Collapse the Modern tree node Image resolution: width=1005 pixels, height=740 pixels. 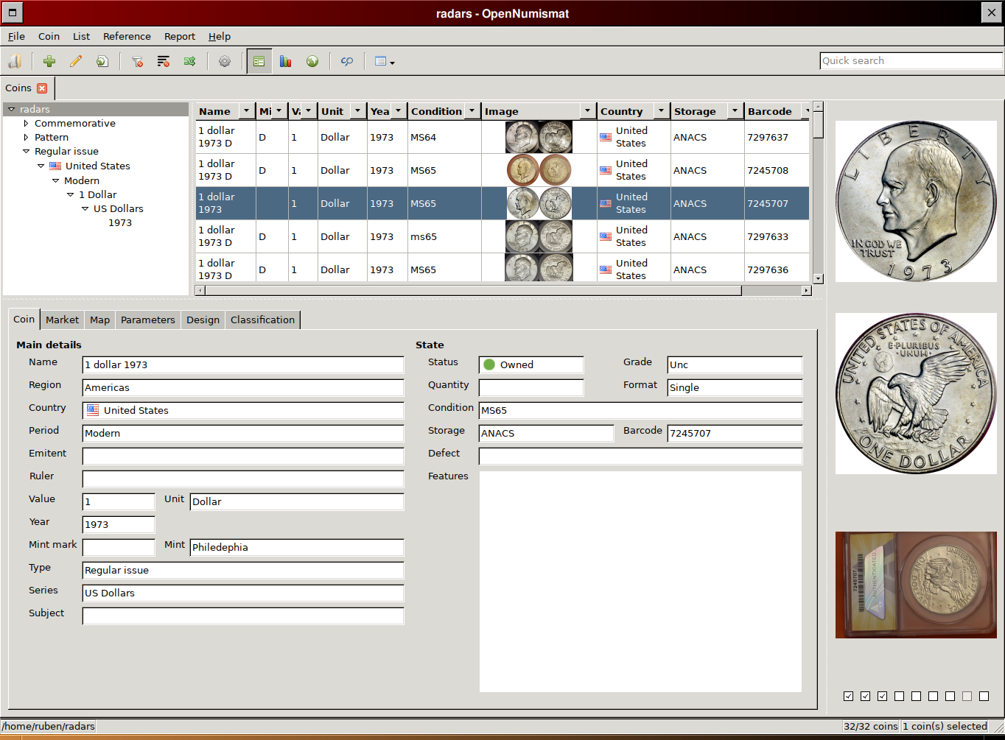point(55,180)
